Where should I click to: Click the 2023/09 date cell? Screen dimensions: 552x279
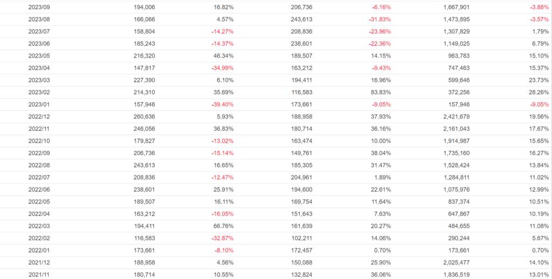pyautogui.click(x=39, y=7)
